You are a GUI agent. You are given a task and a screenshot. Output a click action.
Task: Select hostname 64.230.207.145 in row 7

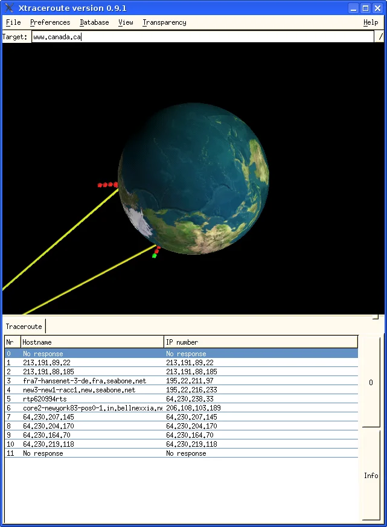(48, 417)
